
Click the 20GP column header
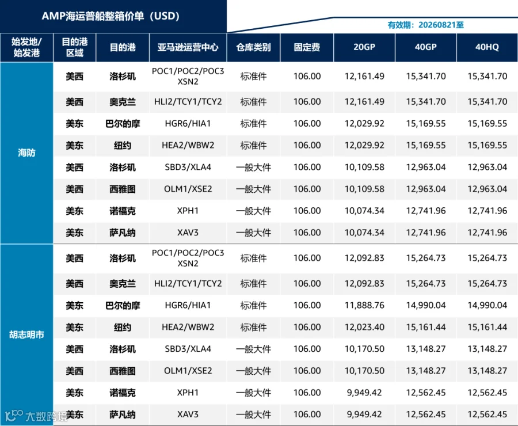point(364,47)
